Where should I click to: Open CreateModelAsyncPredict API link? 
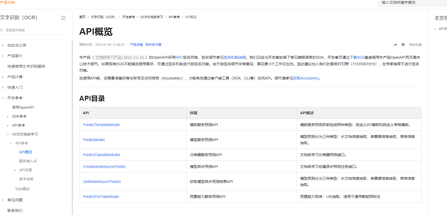point(104,167)
